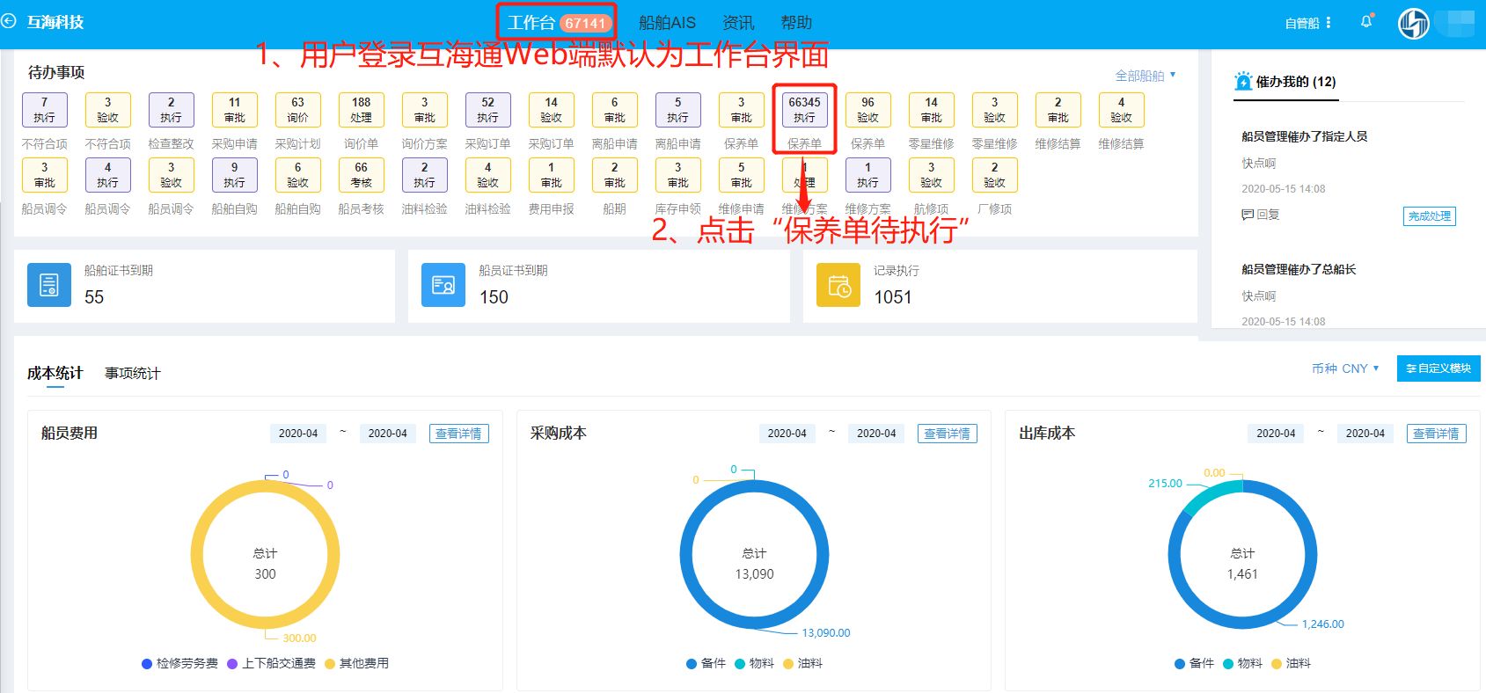Screen dimensions: 1486x693
Task: Open the 66345 执行 保养单 tile
Action: pos(805,110)
